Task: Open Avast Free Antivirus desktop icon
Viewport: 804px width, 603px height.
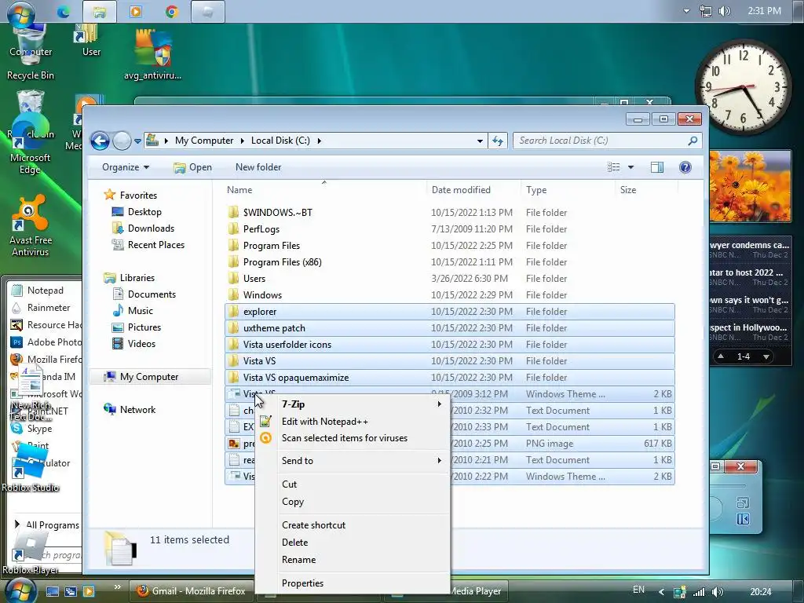Action: tap(31, 225)
